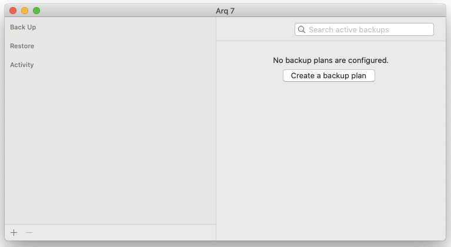Zoom the window with the green button

pyautogui.click(x=36, y=11)
